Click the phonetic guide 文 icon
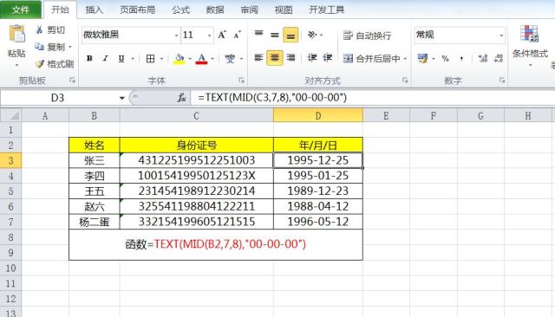 [230, 58]
